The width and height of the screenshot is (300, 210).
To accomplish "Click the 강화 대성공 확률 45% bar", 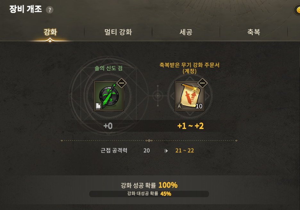I will point(149,194).
